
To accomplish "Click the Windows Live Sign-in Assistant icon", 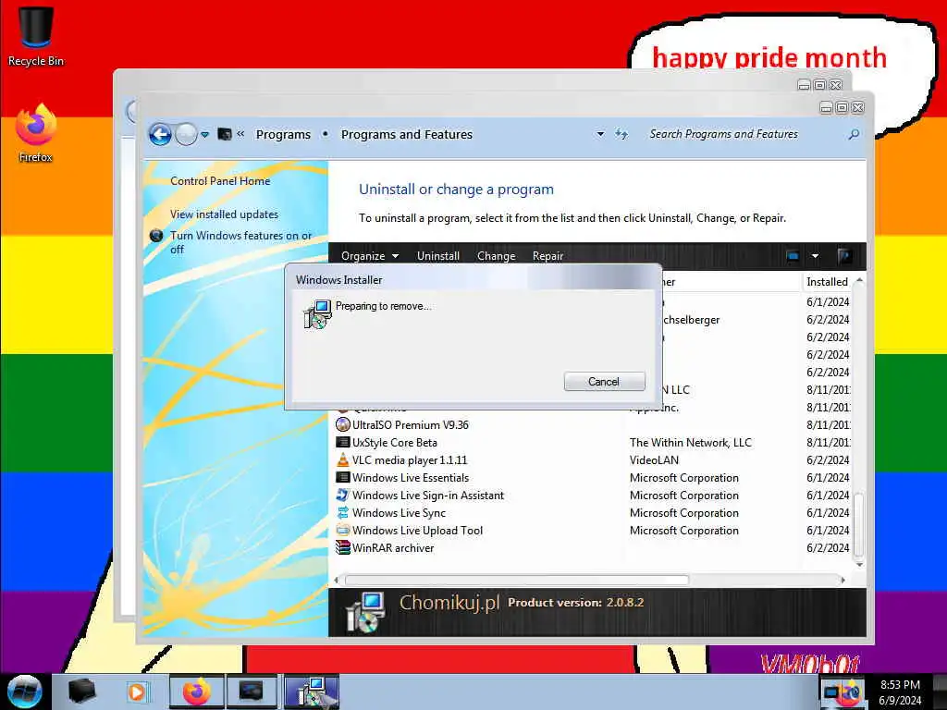I will 343,496.
